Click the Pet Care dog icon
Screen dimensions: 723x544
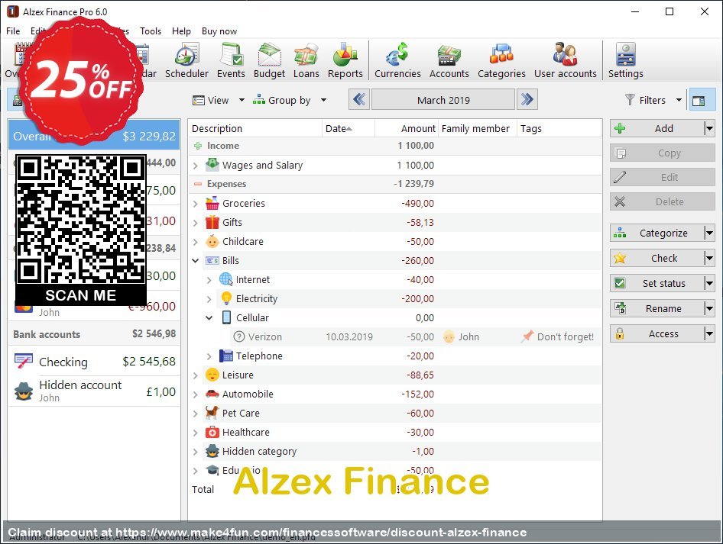(x=212, y=413)
